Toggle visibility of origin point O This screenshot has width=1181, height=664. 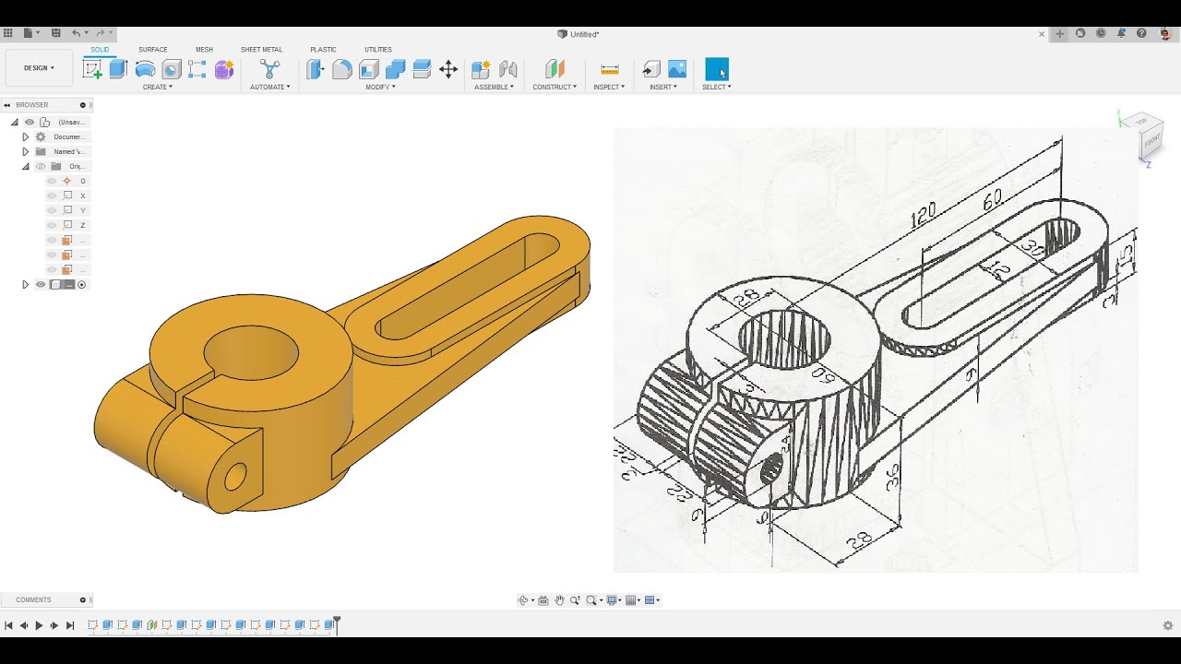[x=52, y=181]
